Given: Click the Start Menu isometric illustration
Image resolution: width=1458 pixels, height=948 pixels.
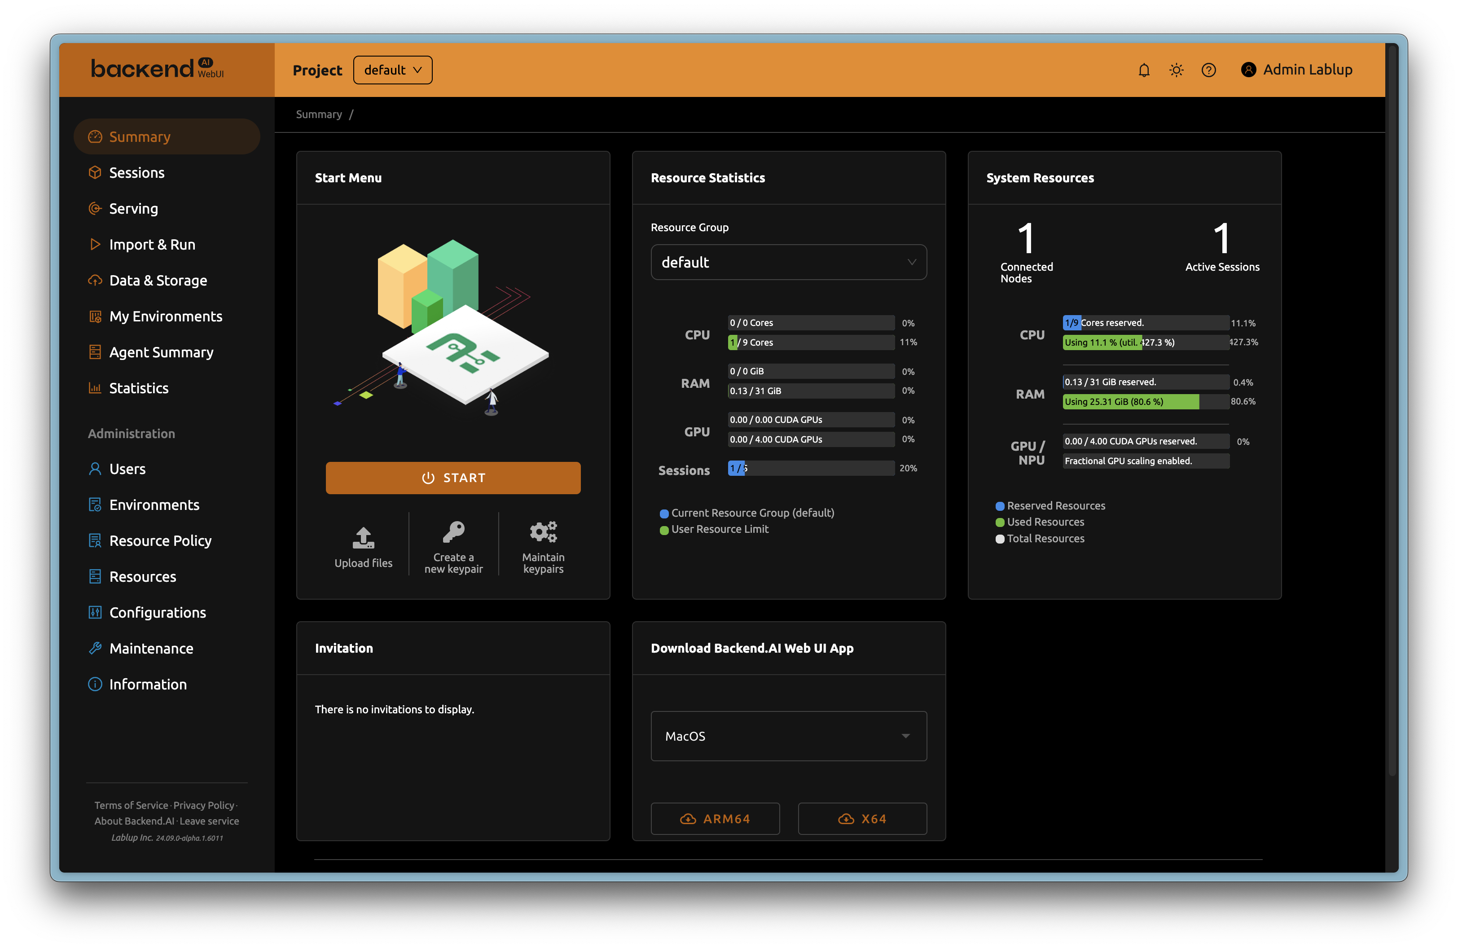Looking at the screenshot, I should click(441, 327).
